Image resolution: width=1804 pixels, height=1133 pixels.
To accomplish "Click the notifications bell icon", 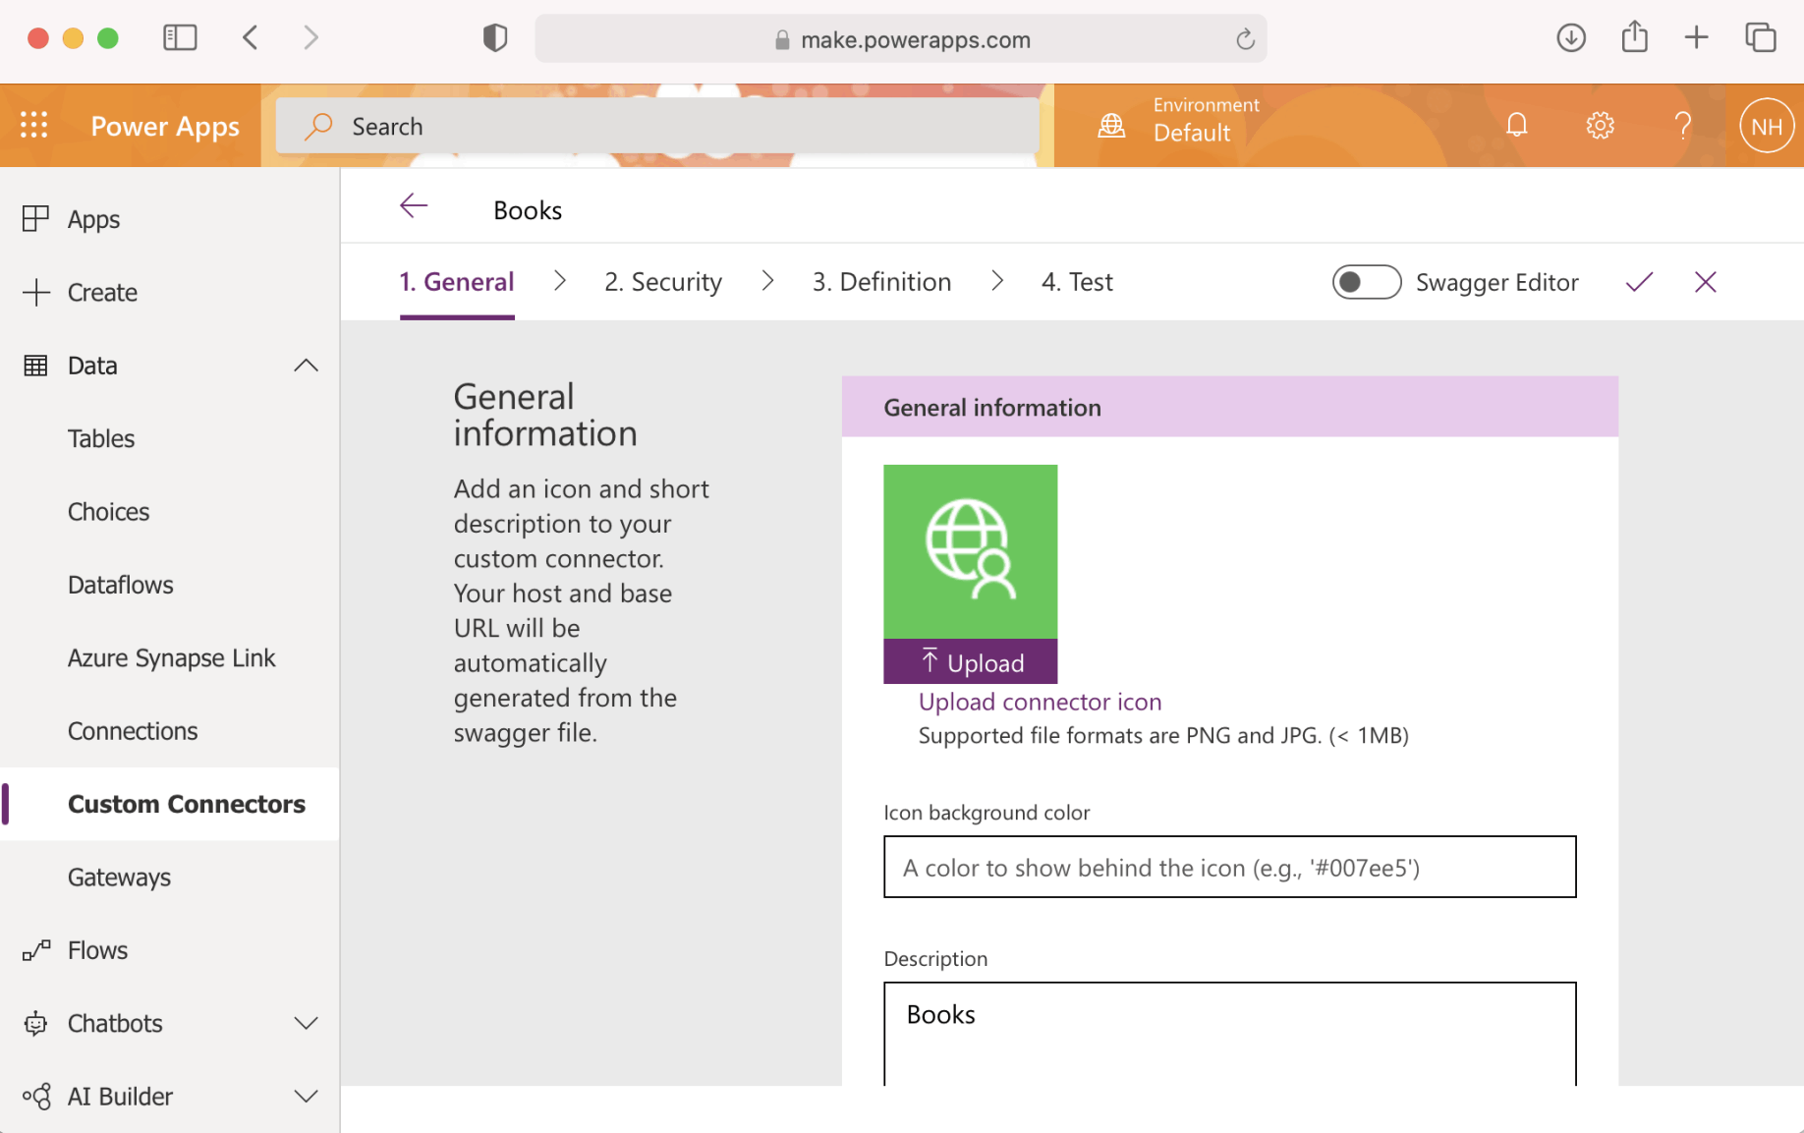I will coord(1516,125).
